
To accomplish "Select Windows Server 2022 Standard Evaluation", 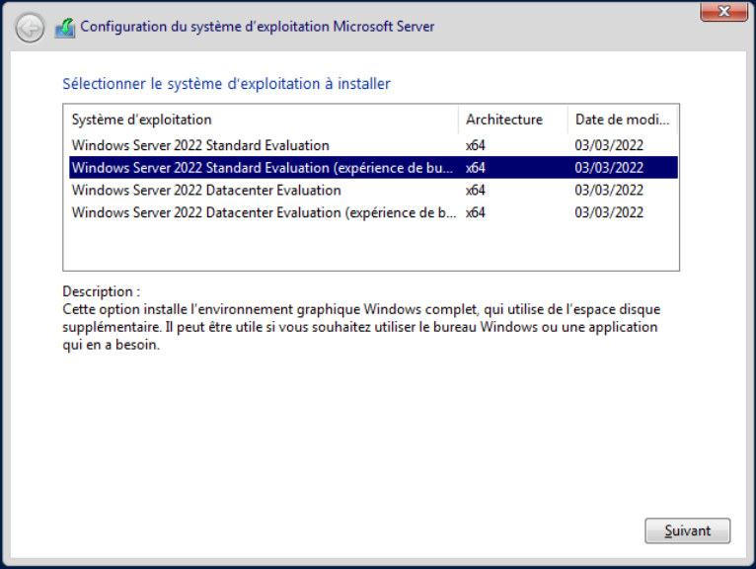I will click(200, 146).
